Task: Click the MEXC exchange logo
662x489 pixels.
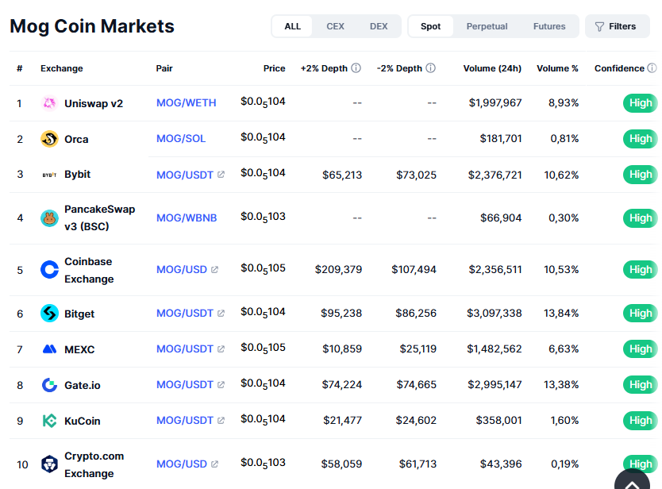Action: click(49, 349)
